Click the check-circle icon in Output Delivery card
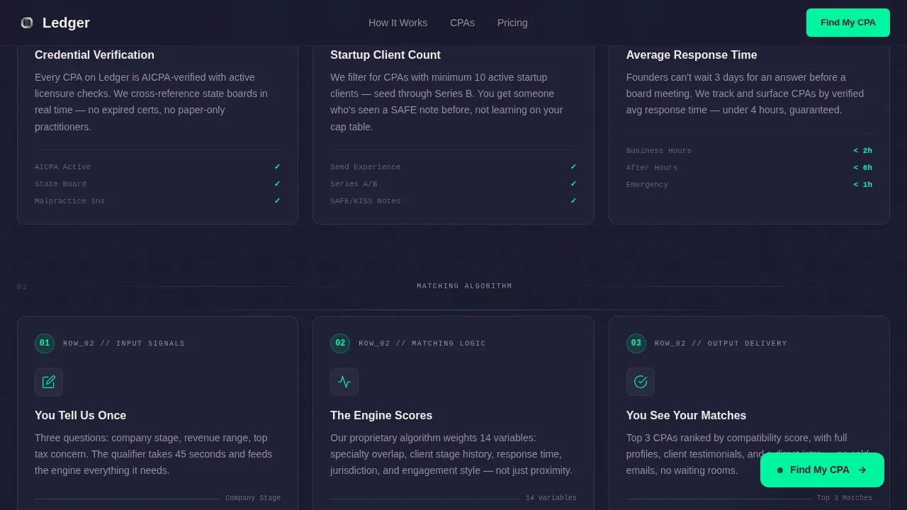The height and width of the screenshot is (510, 907). point(641,382)
